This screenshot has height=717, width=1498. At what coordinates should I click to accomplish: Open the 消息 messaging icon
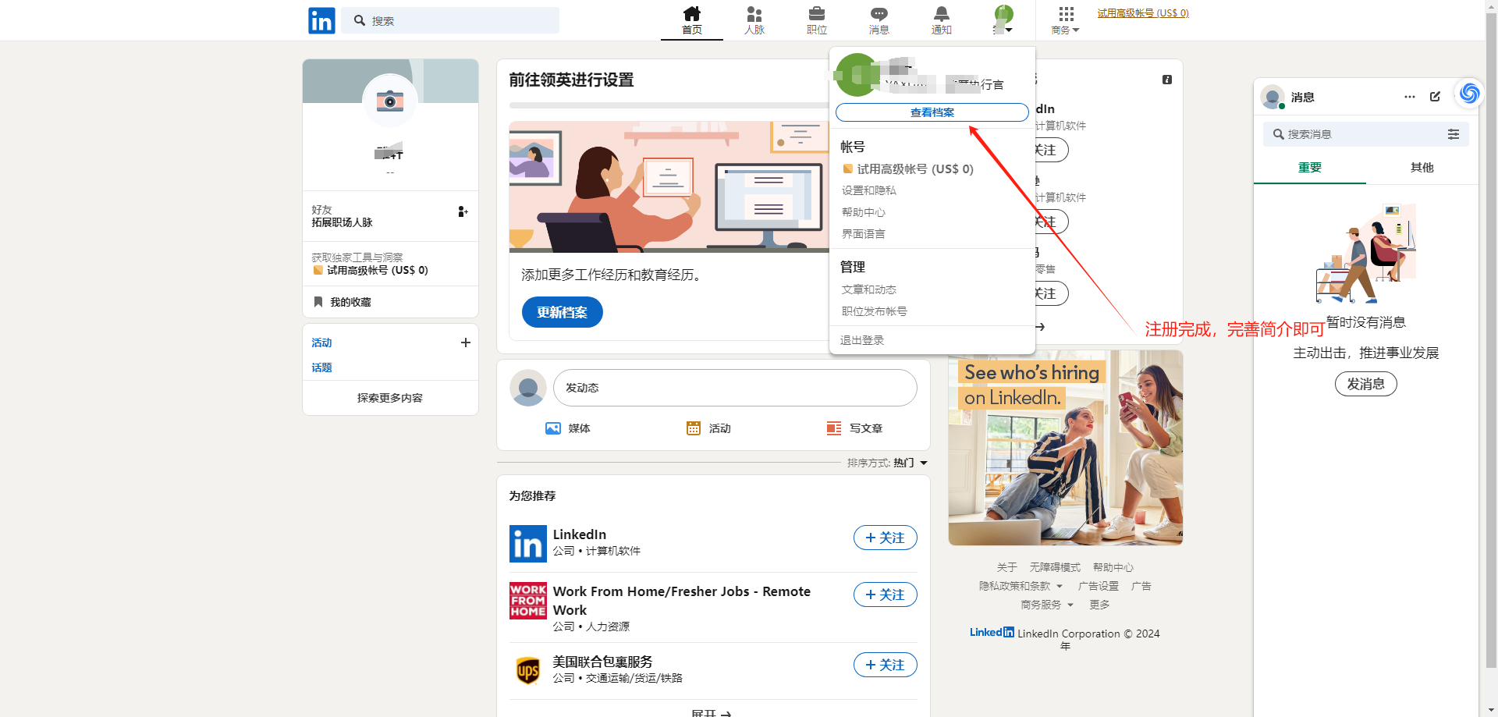coord(879,13)
